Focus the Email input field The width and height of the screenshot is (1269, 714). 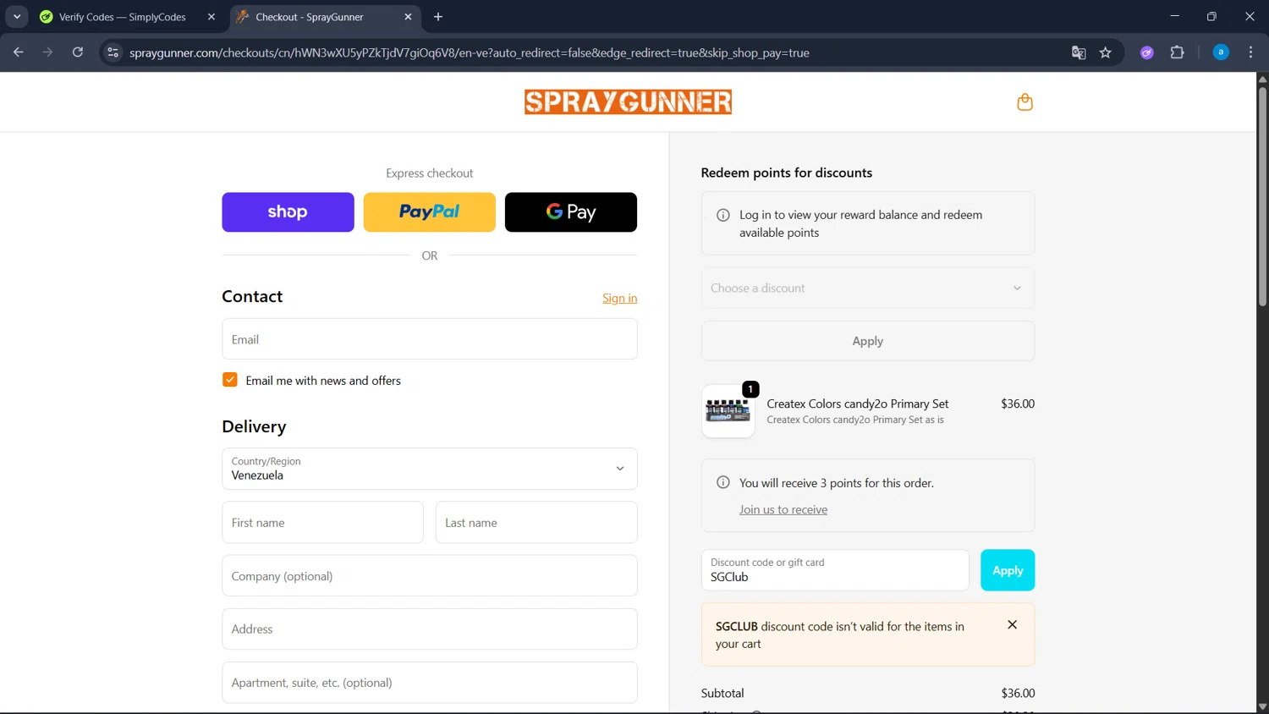(x=430, y=339)
